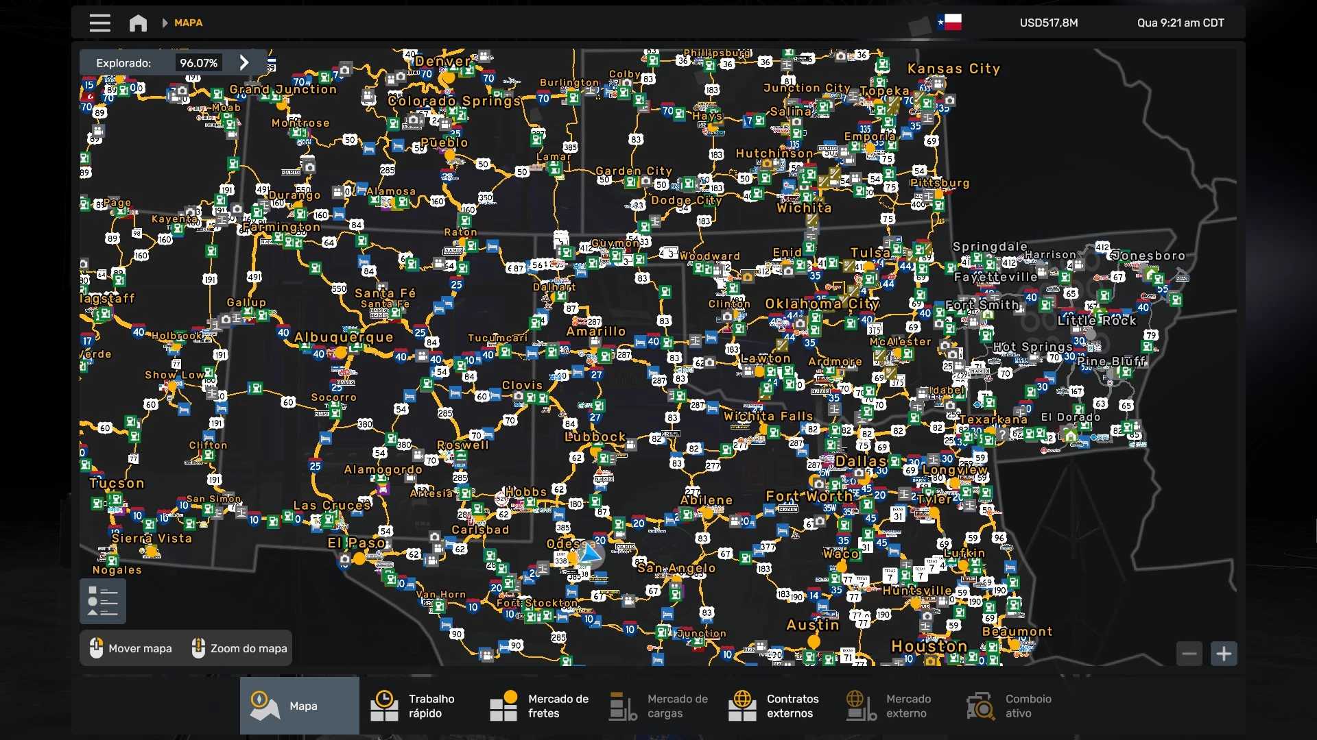Select the Mapa tab
This screenshot has height=740, width=1317.
(299, 706)
